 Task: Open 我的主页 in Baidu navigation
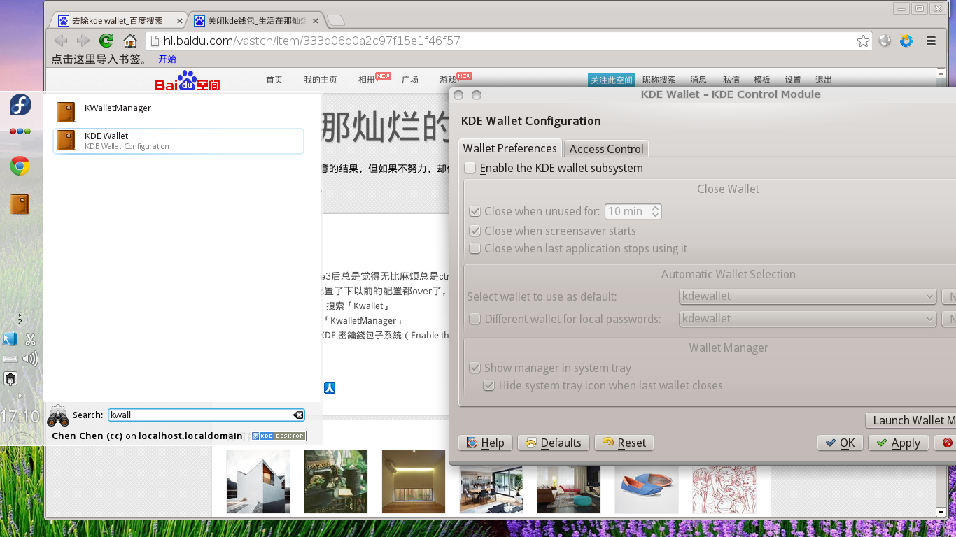[x=321, y=80]
